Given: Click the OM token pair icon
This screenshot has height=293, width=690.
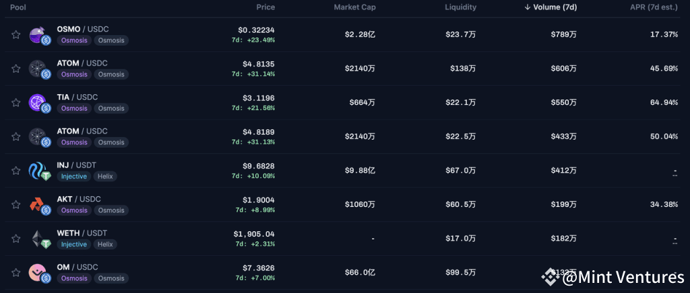Looking at the screenshot, I should pyautogui.click(x=40, y=273).
